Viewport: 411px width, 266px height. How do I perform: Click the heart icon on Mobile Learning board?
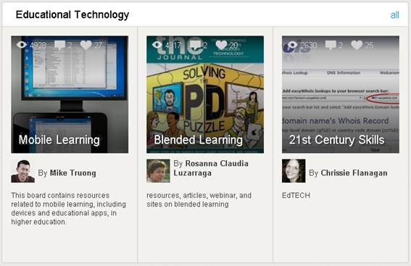click(x=86, y=46)
